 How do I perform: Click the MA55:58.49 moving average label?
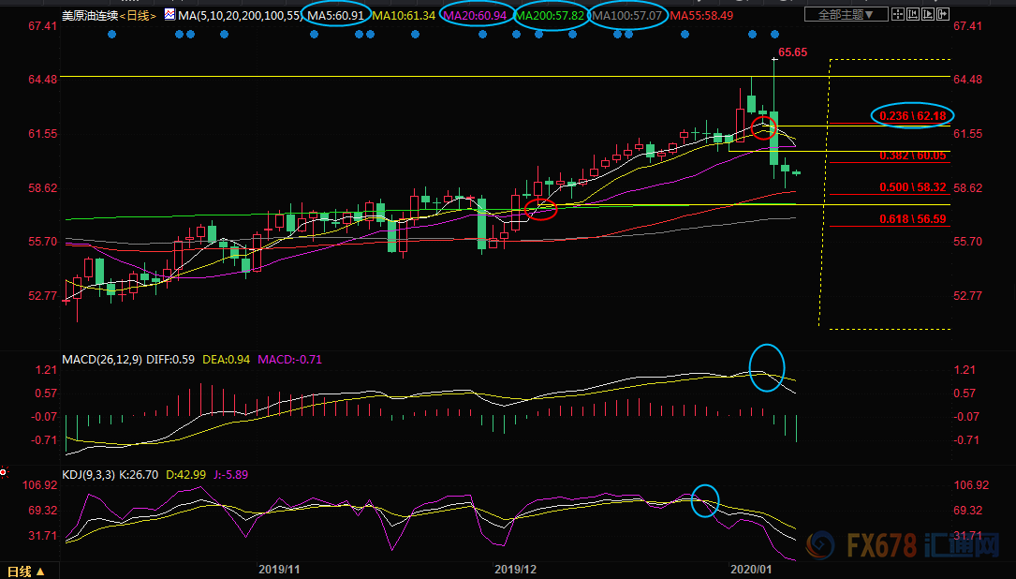[702, 16]
